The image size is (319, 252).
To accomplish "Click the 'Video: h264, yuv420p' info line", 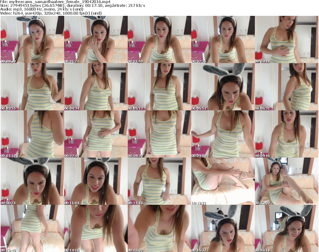I will click(x=51, y=13).
